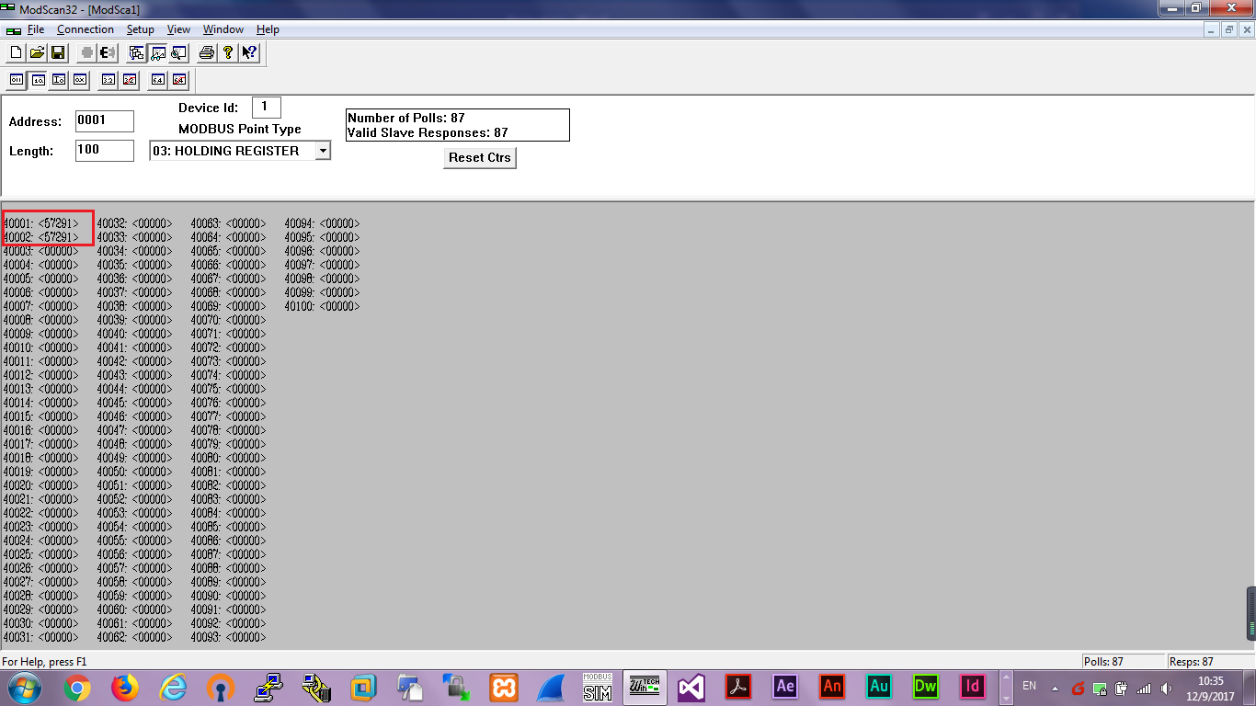Print using the printer toolbar icon

pyautogui.click(x=207, y=53)
